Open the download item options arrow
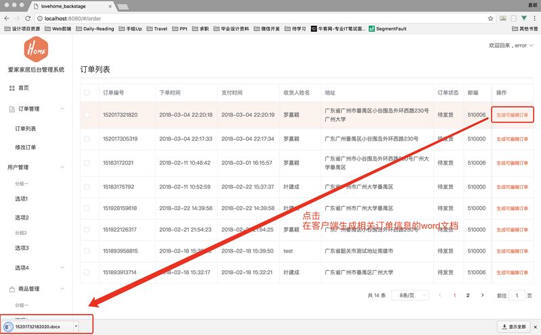541x335 pixels. [x=76, y=326]
